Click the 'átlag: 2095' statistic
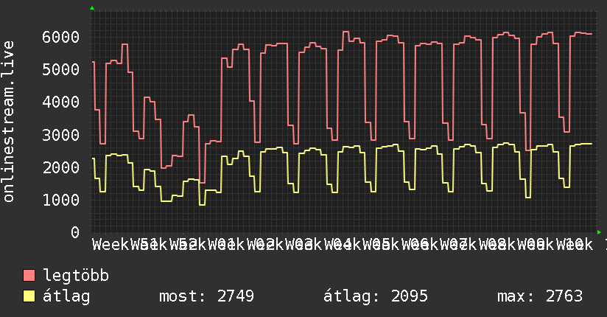The height and width of the screenshot is (317, 607). coord(376,296)
